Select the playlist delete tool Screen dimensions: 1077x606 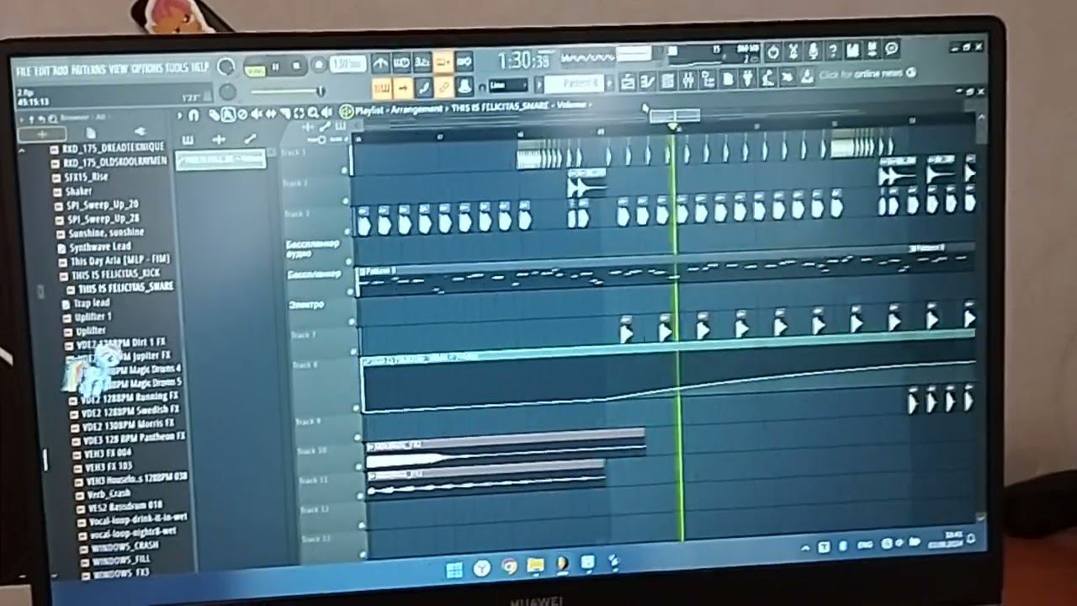242,114
